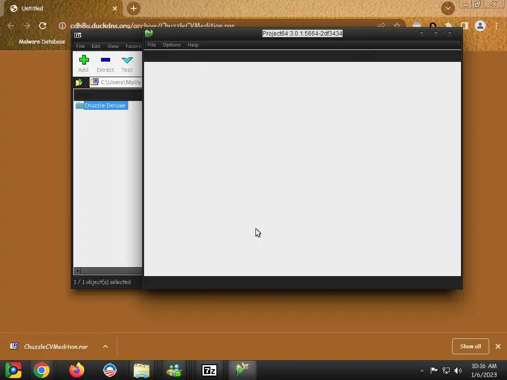
Task: Open the 7-Zip File menu
Action: tap(80, 46)
